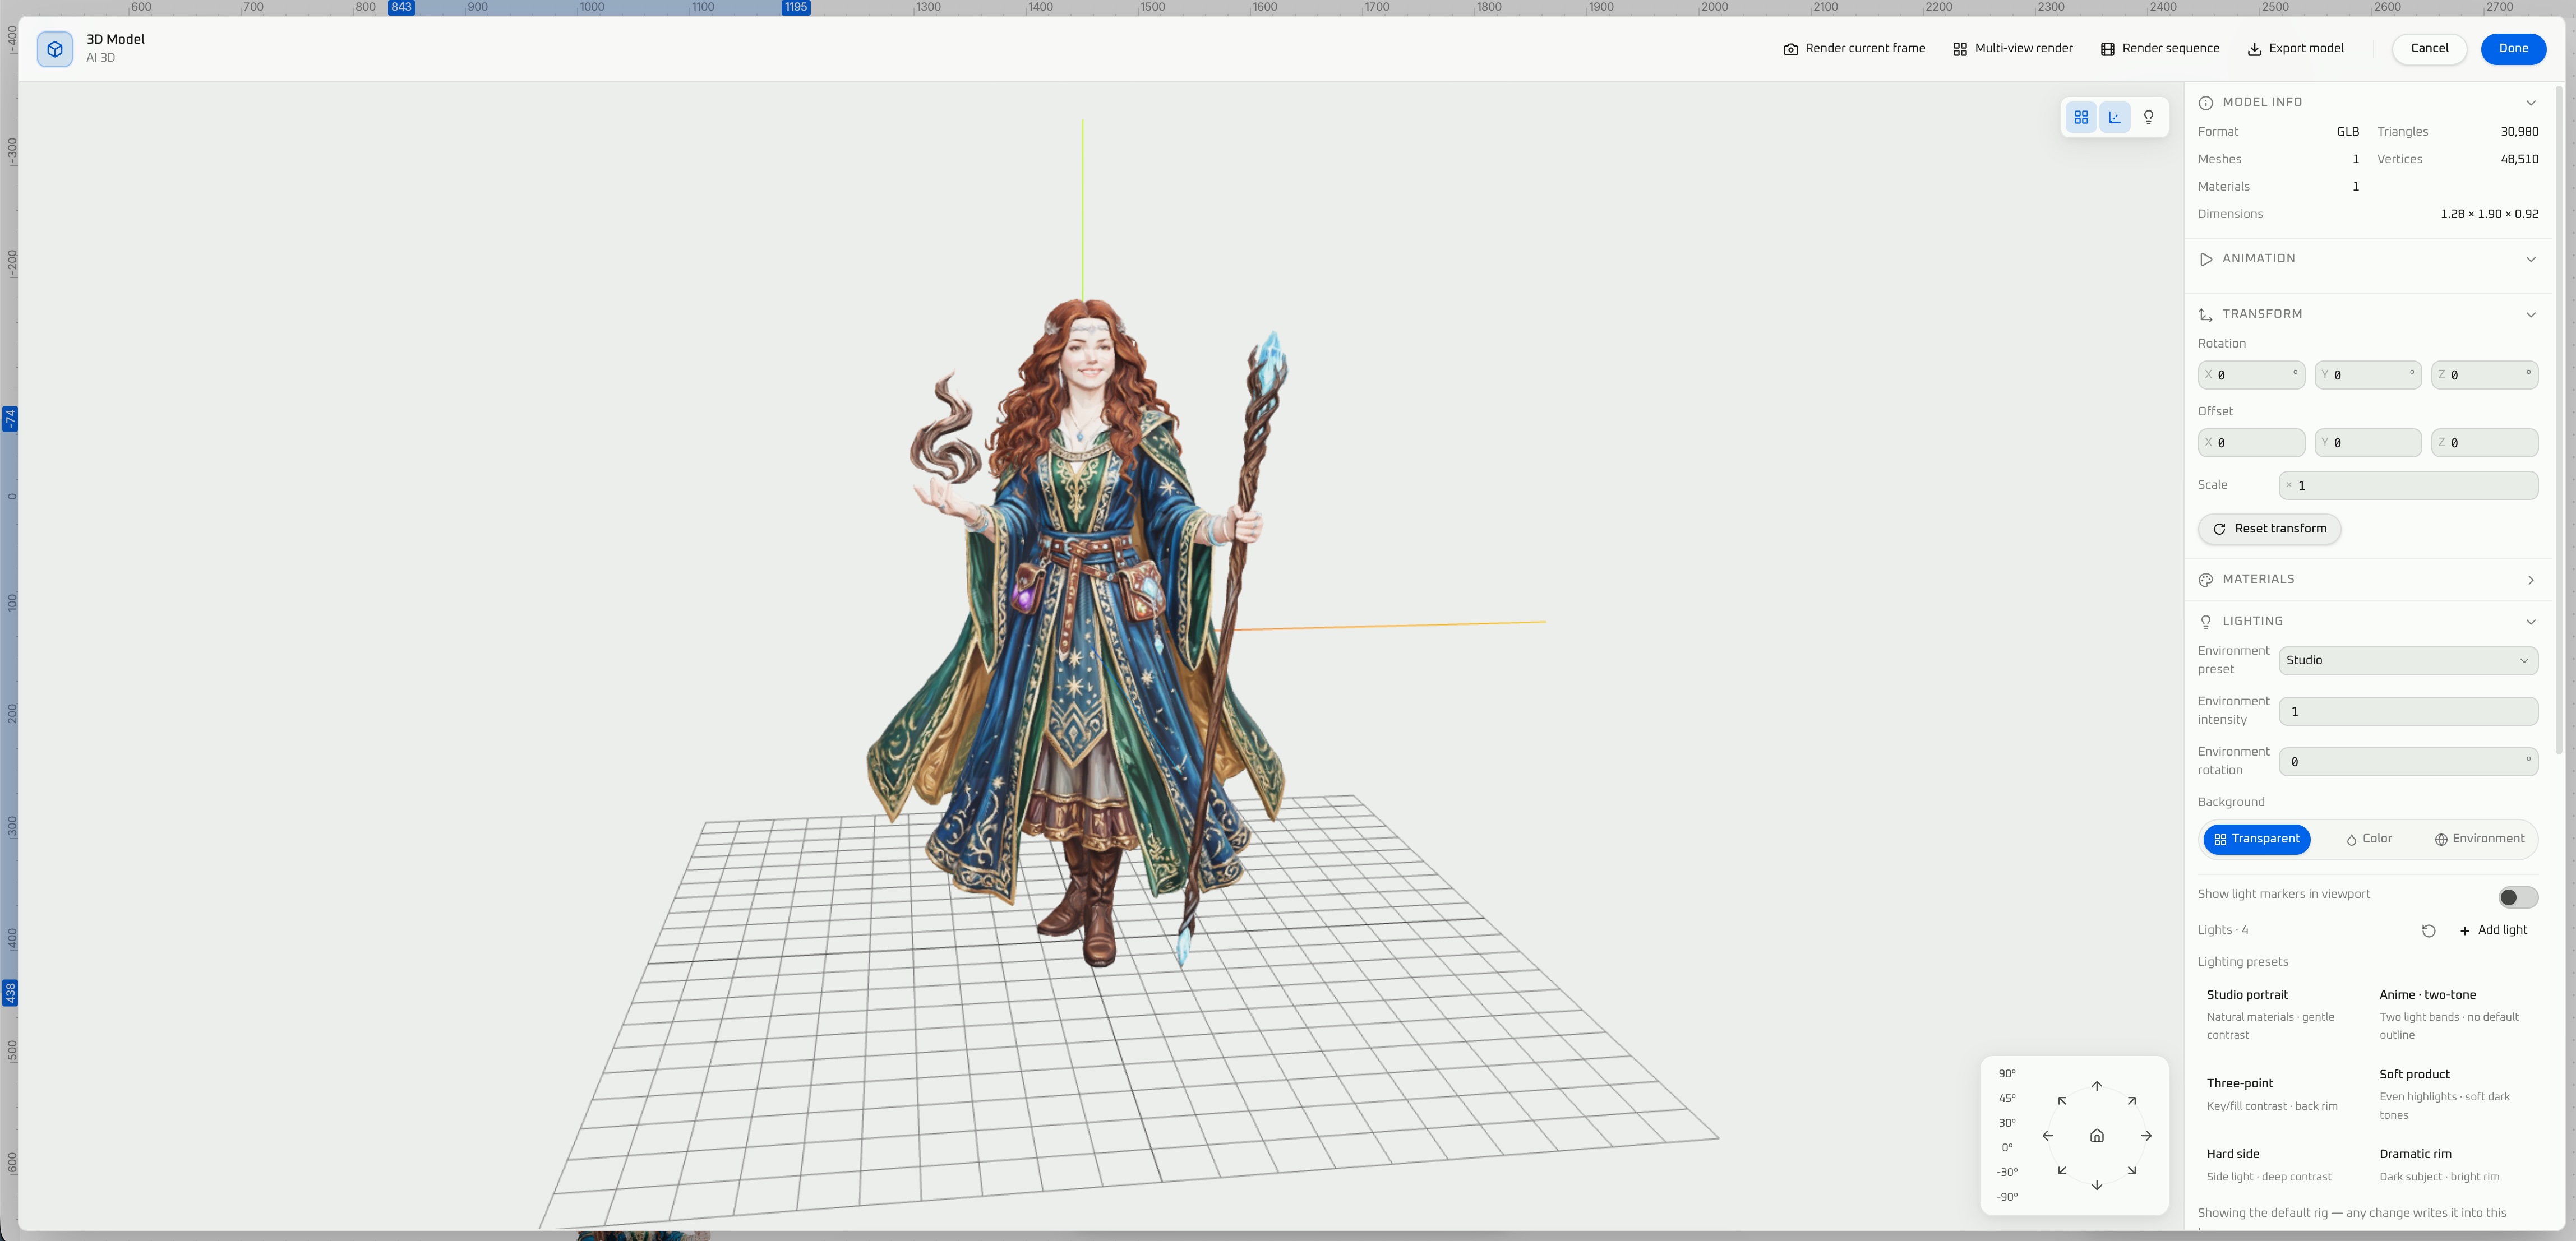
Task: Expand the Animation section chevron
Action: pos(2530,259)
